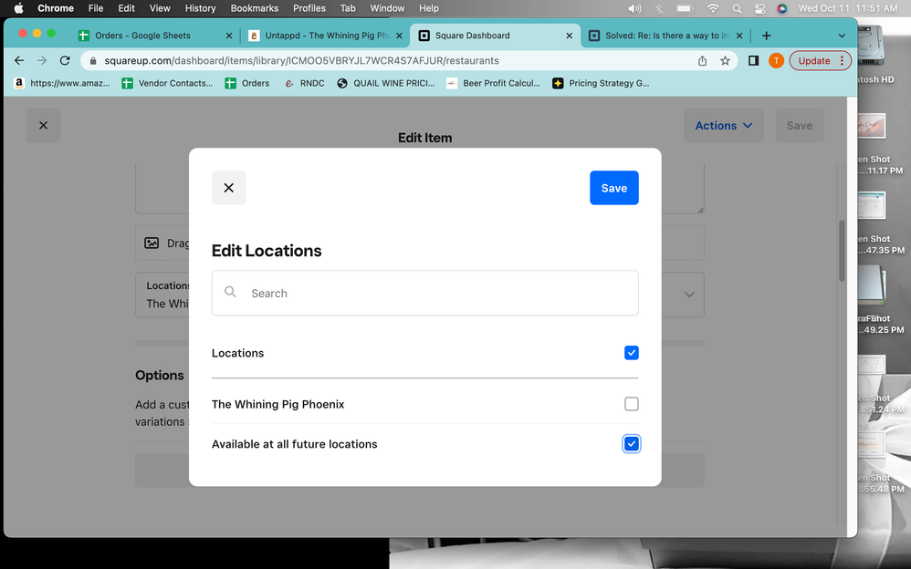Click the blue Save button
The width and height of the screenshot is (911, 569).
tap(613, 188)
